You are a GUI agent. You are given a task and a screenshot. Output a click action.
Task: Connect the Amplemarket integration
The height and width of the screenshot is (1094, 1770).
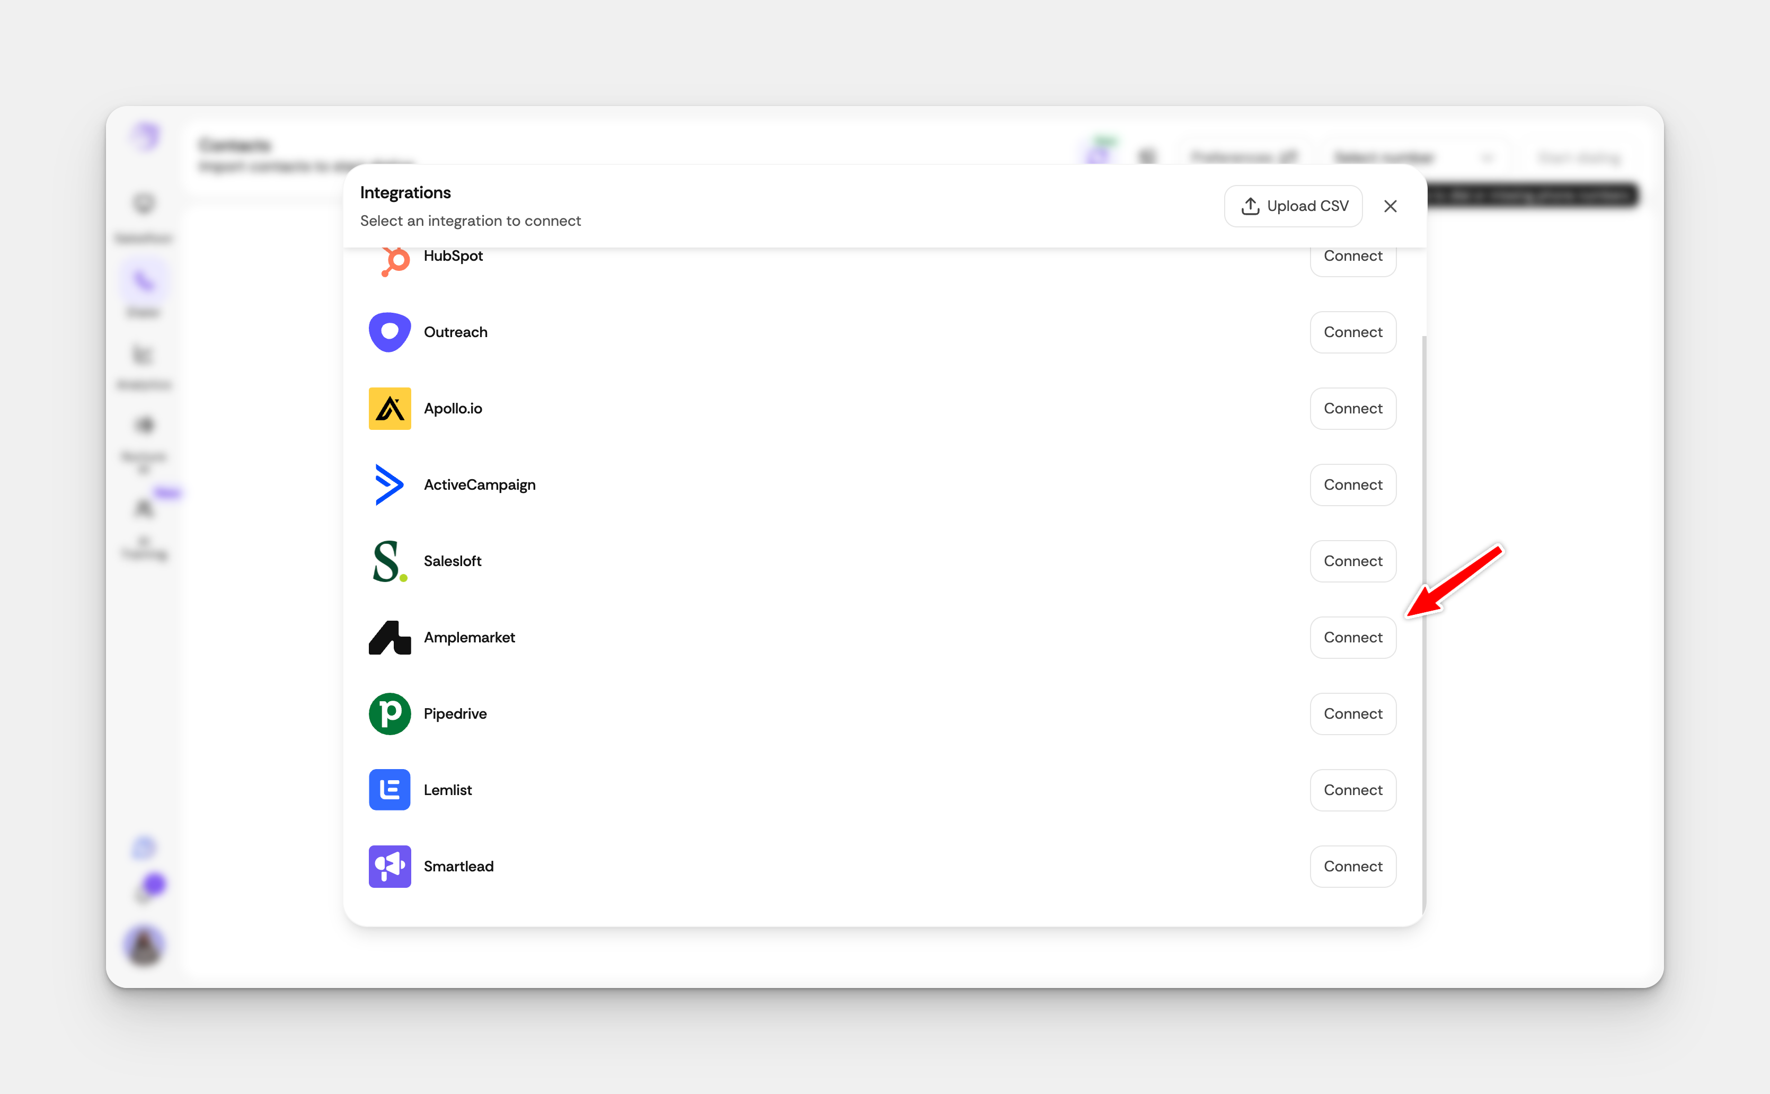[1352, 638]
